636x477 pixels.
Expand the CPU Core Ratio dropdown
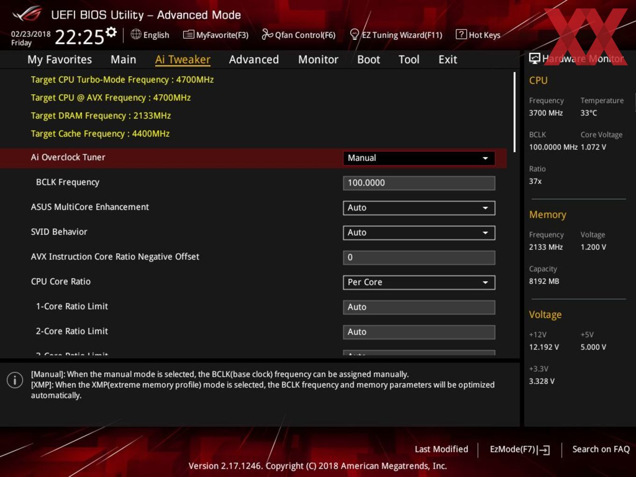click(x=419, y=282)
